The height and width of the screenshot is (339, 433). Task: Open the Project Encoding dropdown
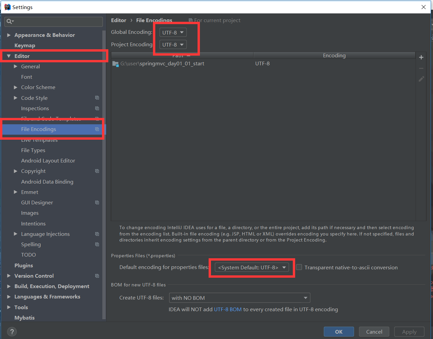coord(173,45)
